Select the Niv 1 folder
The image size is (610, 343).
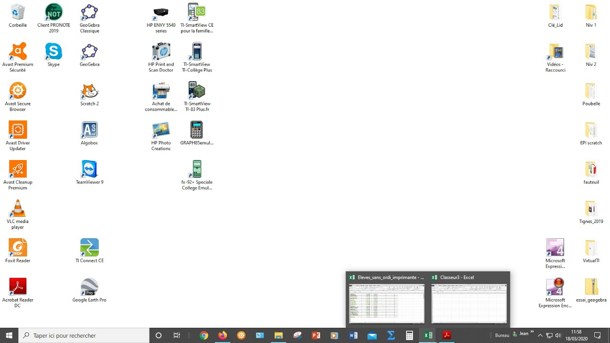591,16
